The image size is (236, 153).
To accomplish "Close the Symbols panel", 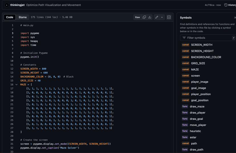I will (x=235, y=18).
